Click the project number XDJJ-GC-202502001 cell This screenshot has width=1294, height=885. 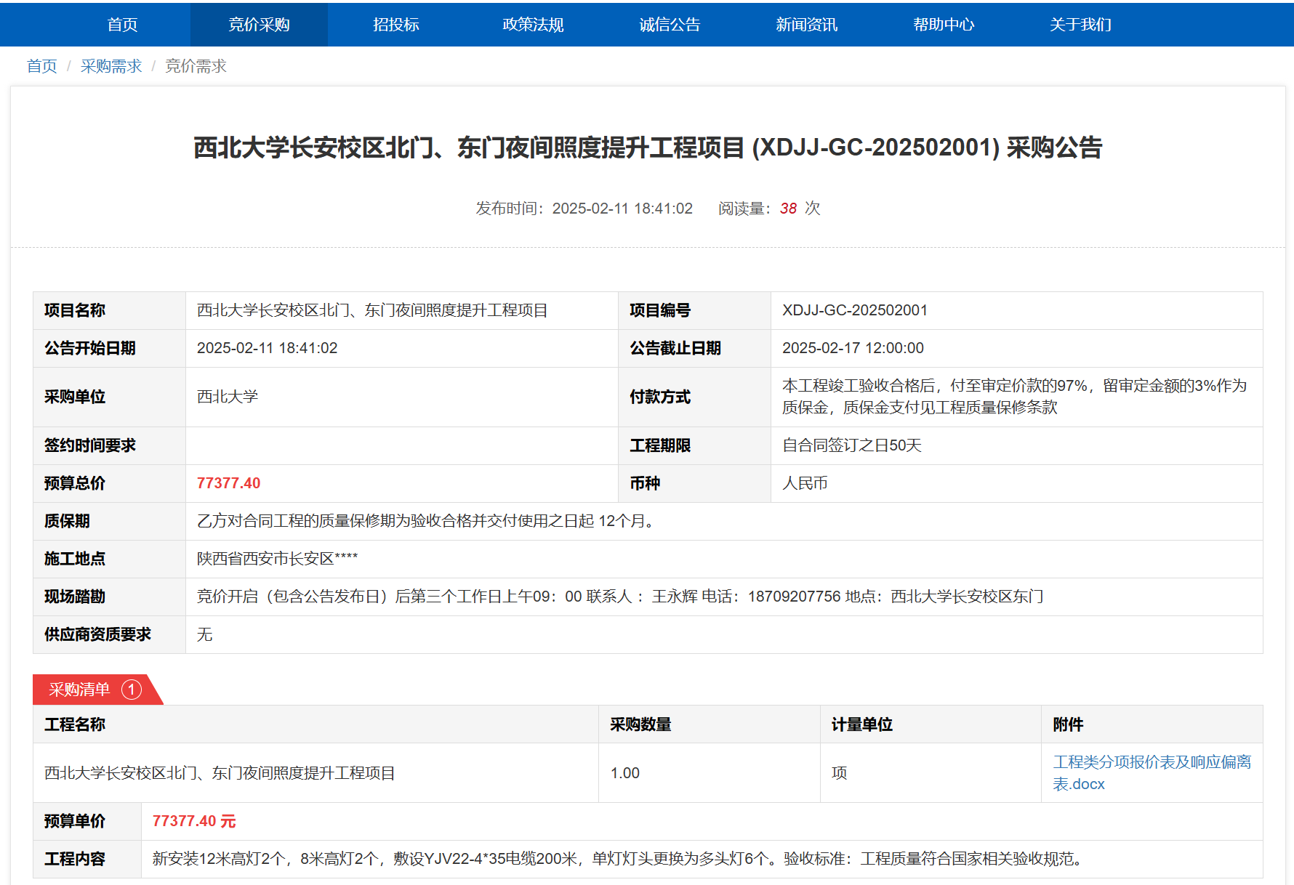click(x=854, y=310)
